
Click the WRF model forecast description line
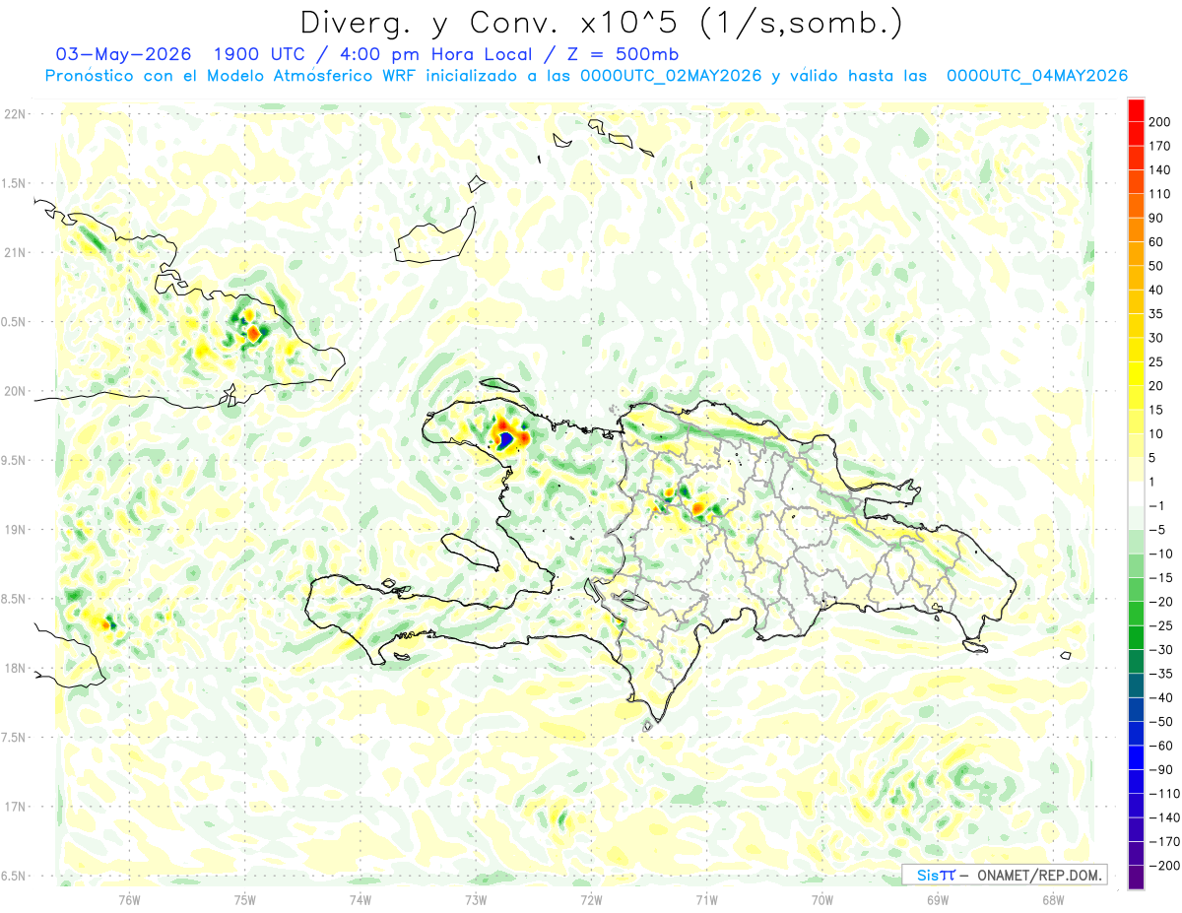[x=585, y=76]
